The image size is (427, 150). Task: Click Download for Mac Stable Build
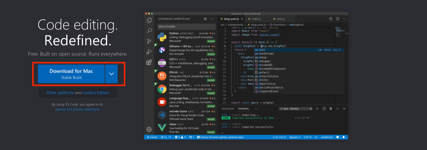pyautogui.click(x=71, y=74)
